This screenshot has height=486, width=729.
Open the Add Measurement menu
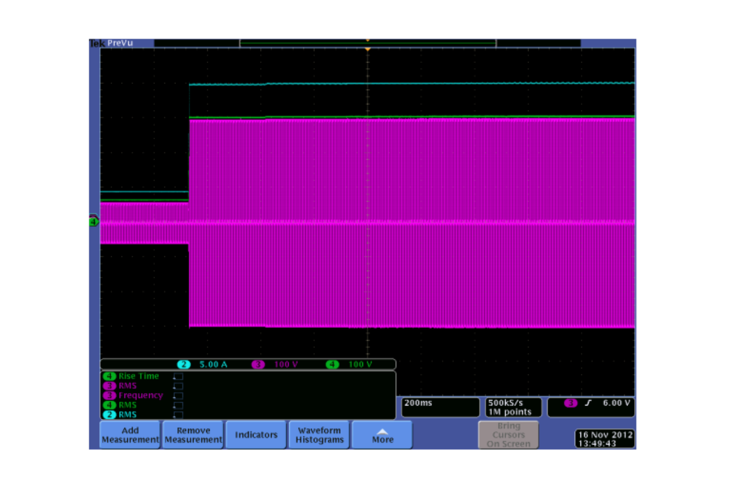[x=130, y=435]
